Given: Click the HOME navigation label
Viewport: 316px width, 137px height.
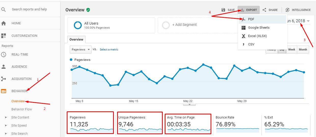Looking at the screenshot, I should point(16,23).
